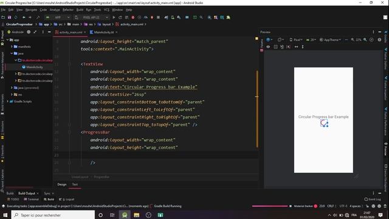Toggle the Preview blueprint columns icon

(x=275, y=47)
